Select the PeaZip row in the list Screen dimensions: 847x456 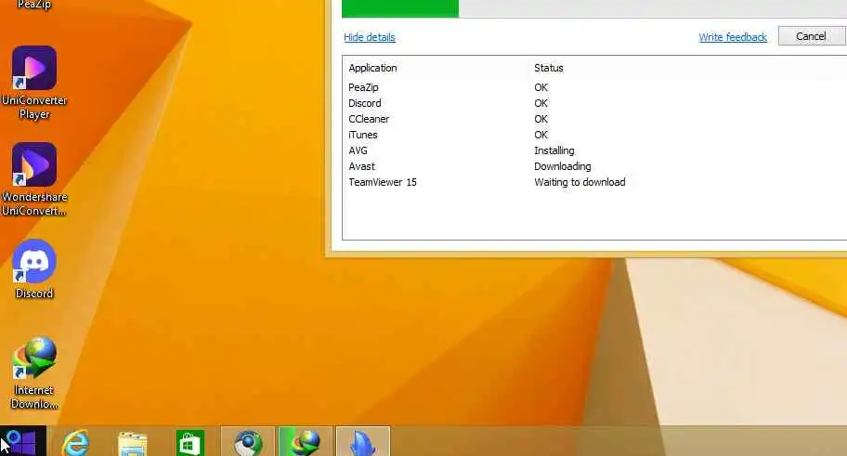point(594,87)
